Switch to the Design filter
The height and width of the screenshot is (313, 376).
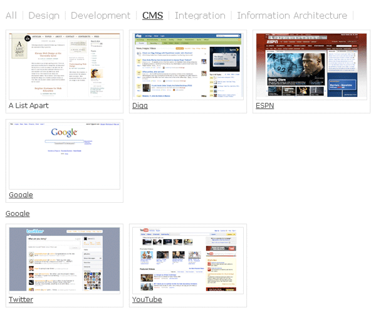pyautogui.click(x=44, y=16)
